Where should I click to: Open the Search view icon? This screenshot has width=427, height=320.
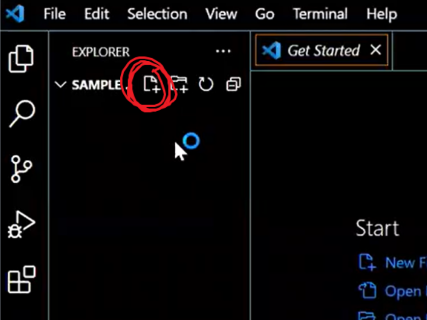(x=22, y=114)
